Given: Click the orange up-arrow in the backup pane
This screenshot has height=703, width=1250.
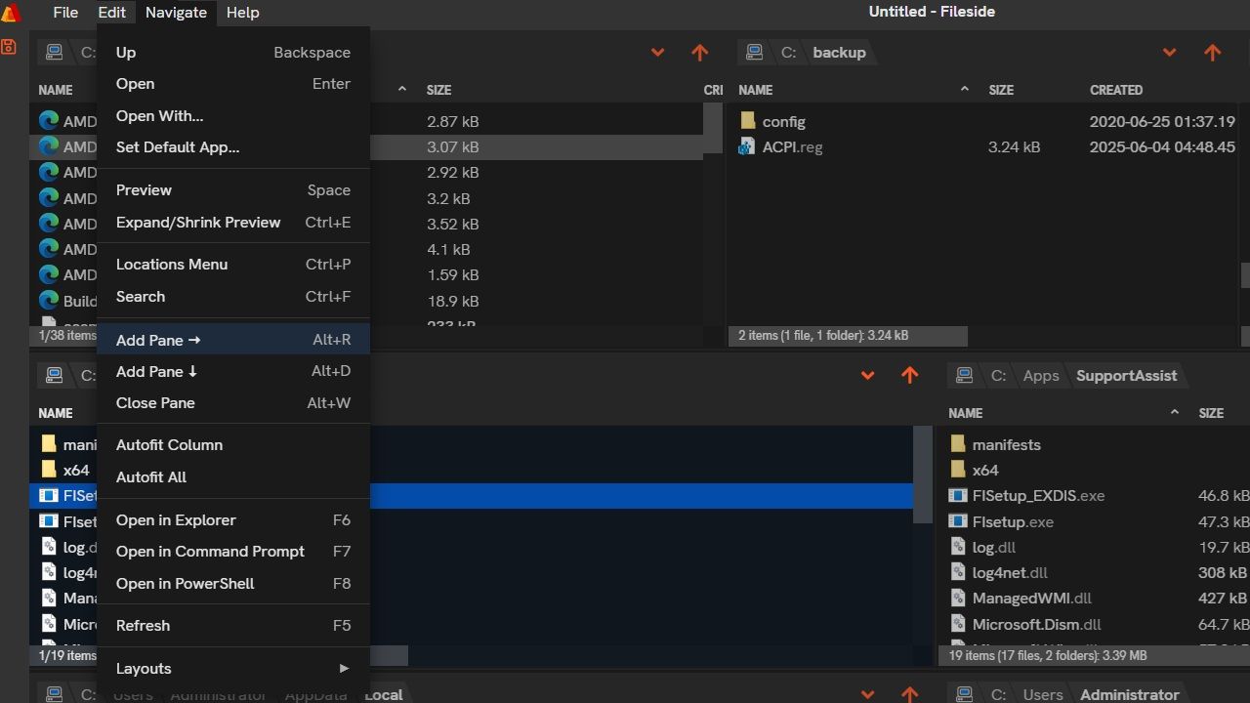Looking at the screenshot, I should tap(1212, 52).
